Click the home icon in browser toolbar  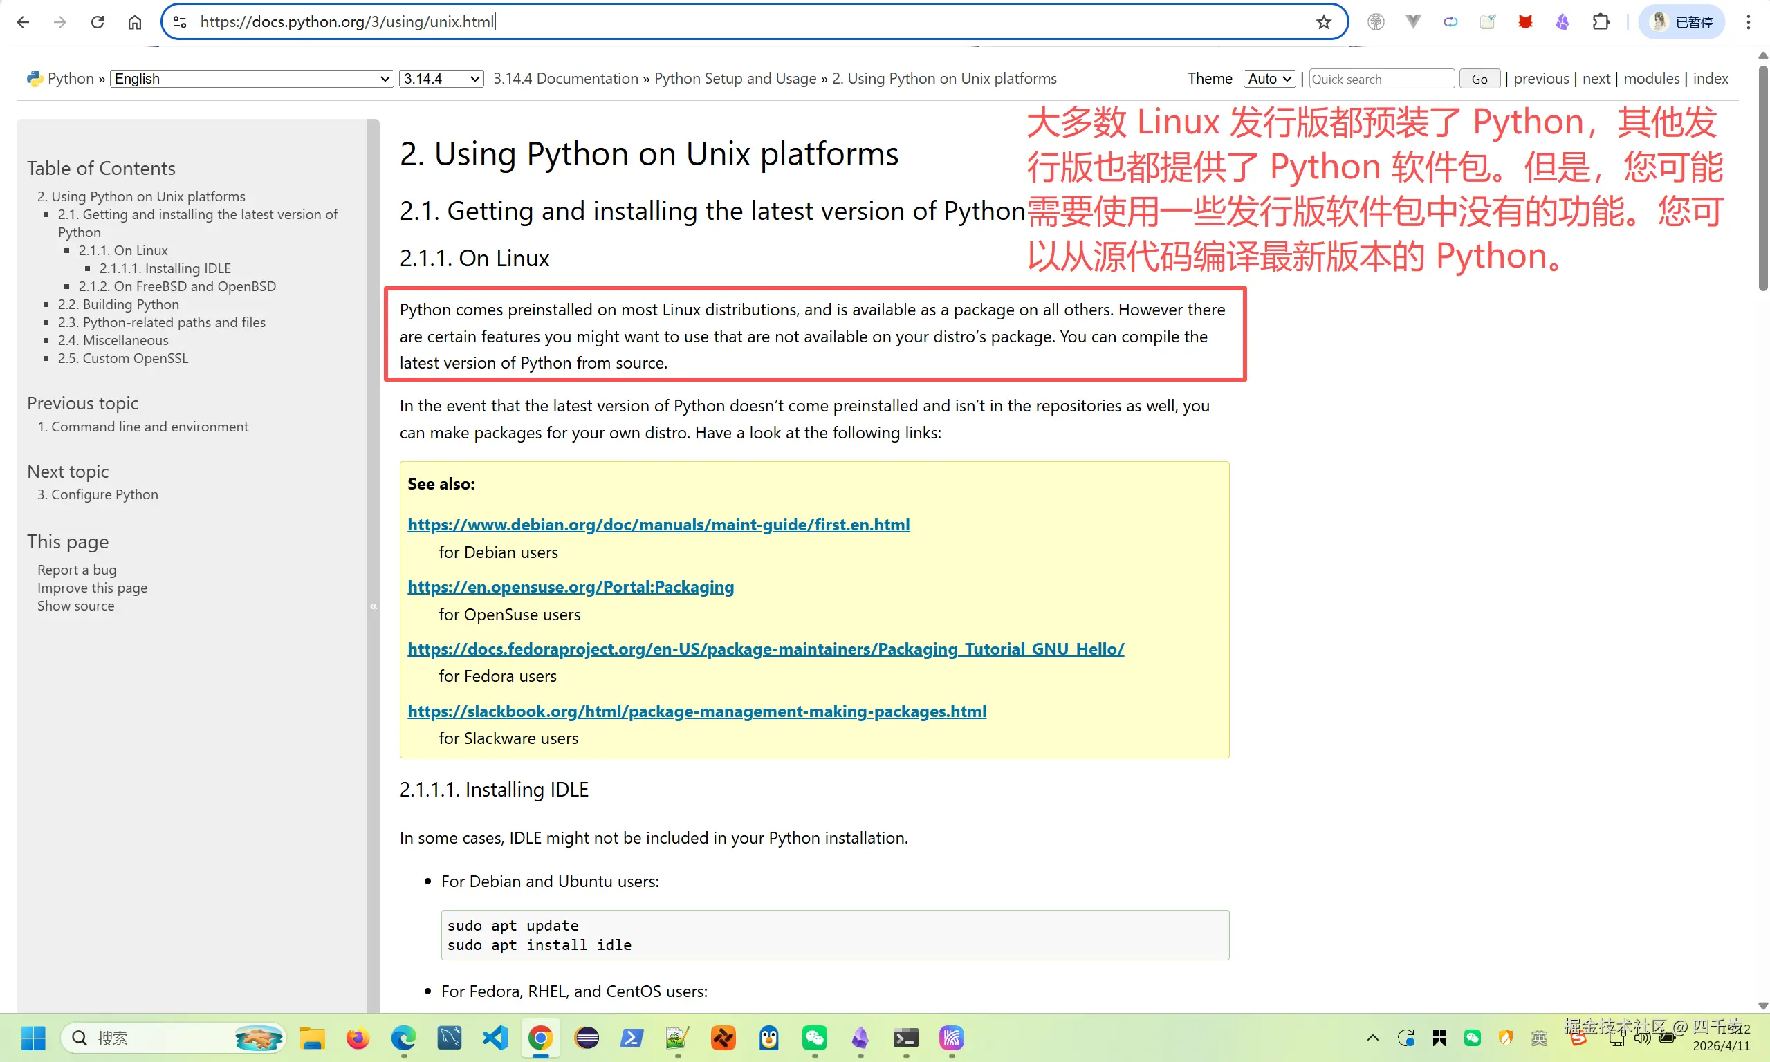pyautogui.click(x=135, y=21)
